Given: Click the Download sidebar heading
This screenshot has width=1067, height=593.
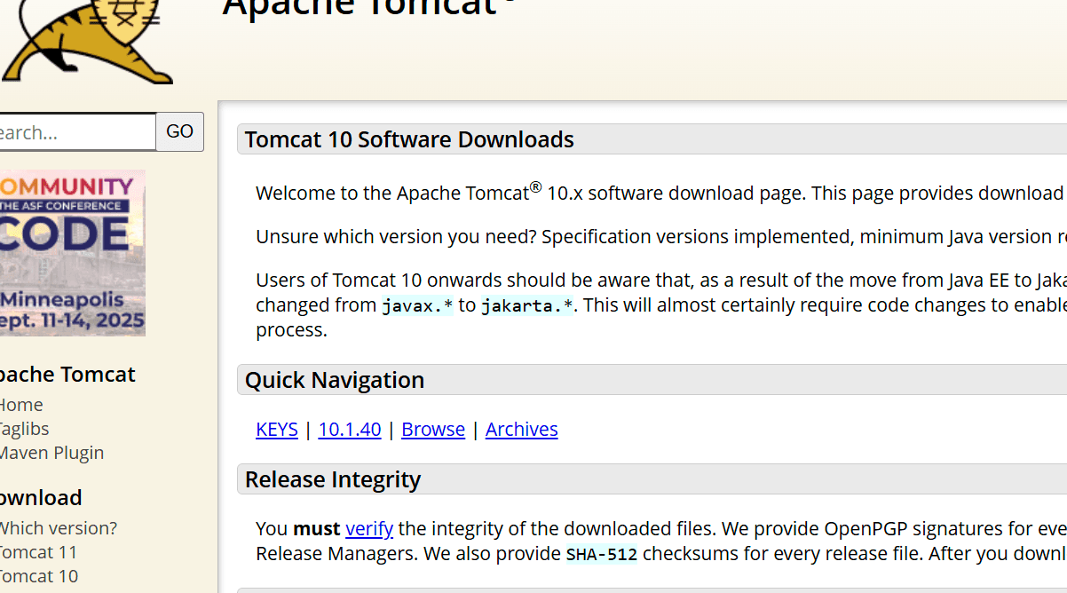Looking at the screenshot, I should click(41, 497).
